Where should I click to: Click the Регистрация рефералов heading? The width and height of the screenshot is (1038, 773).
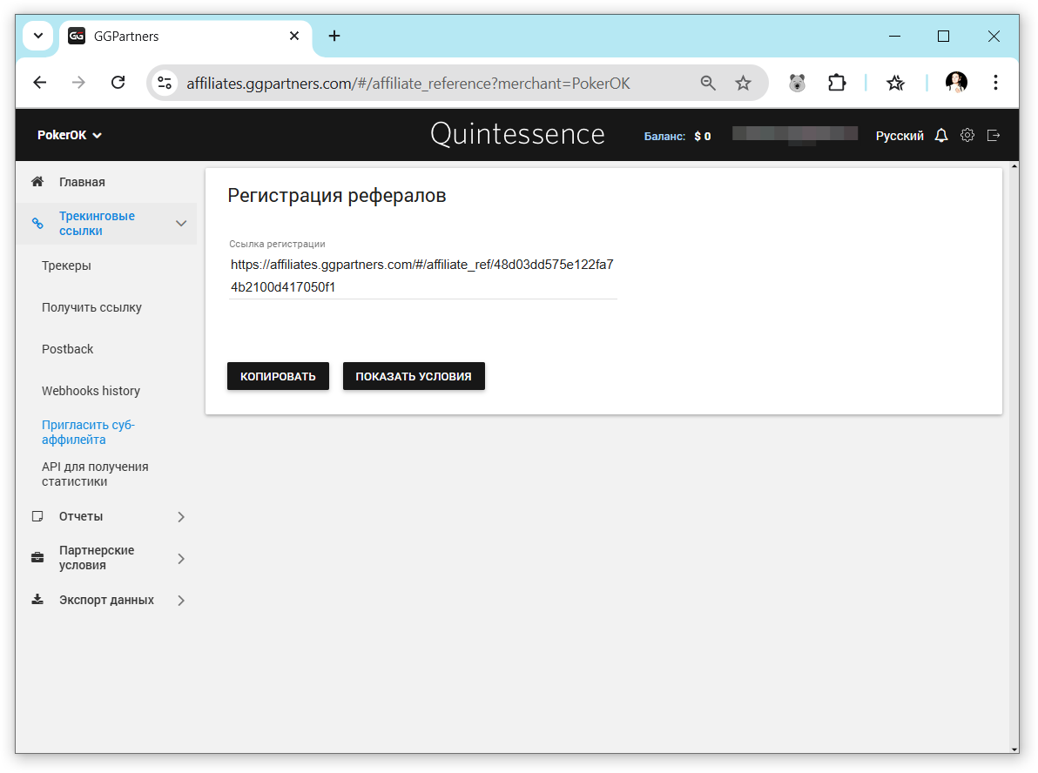[337, 195]
